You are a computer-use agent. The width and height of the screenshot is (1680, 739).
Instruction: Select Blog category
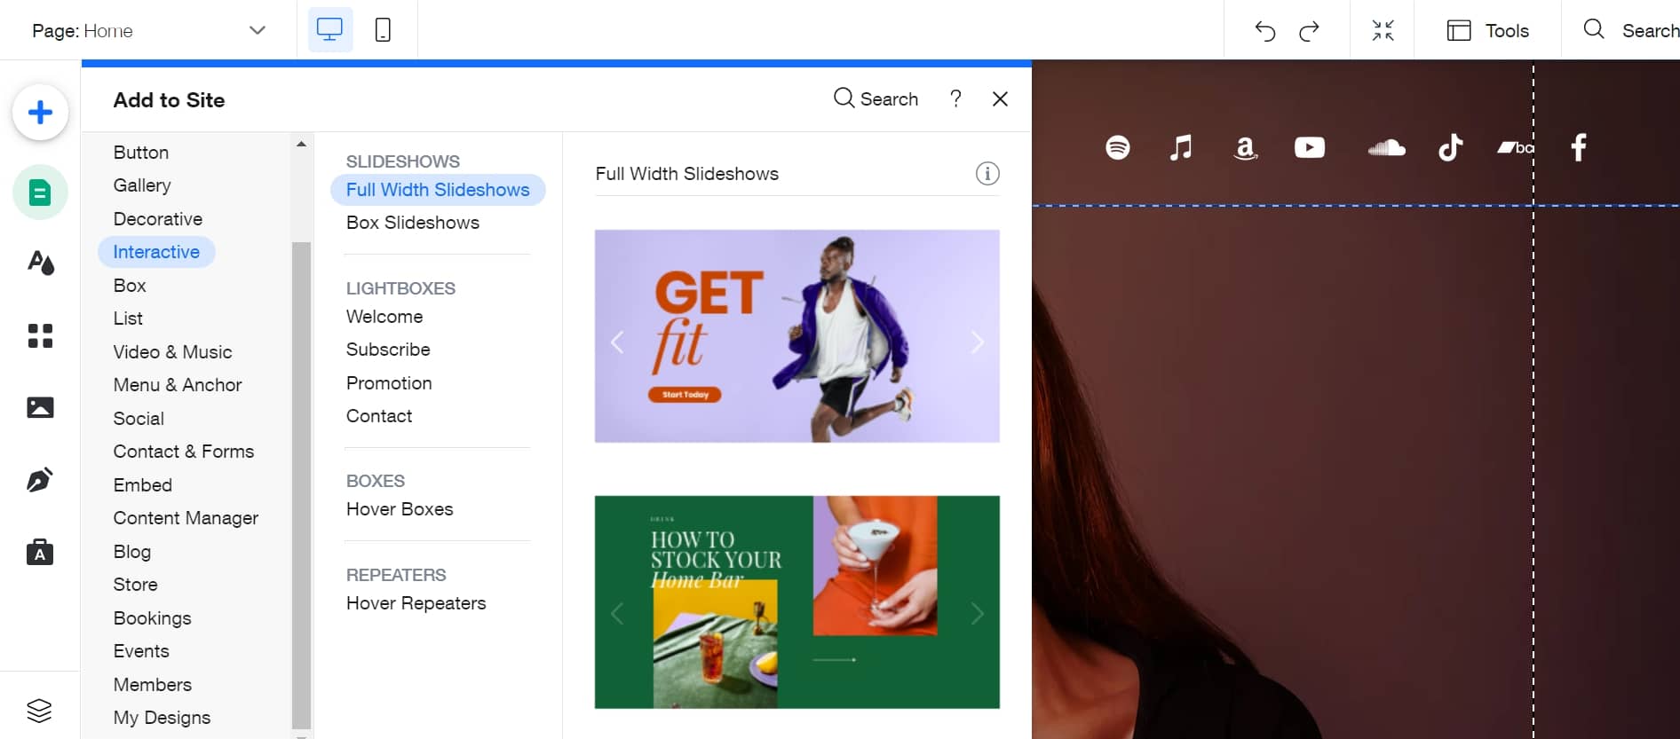point(132,552)
